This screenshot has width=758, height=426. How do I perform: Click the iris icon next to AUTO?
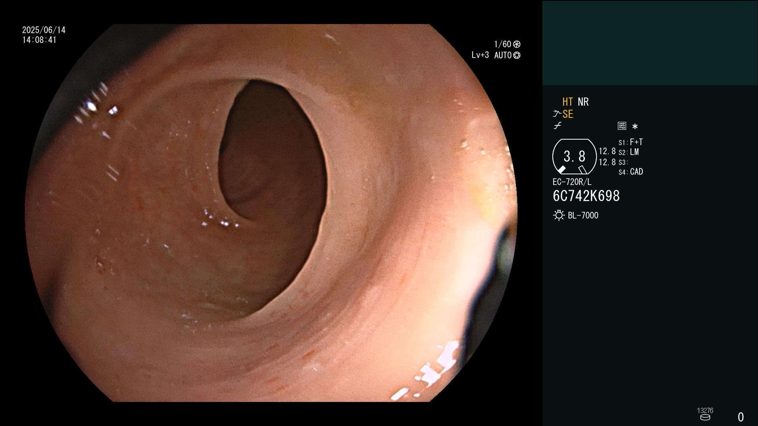[516, 55]
